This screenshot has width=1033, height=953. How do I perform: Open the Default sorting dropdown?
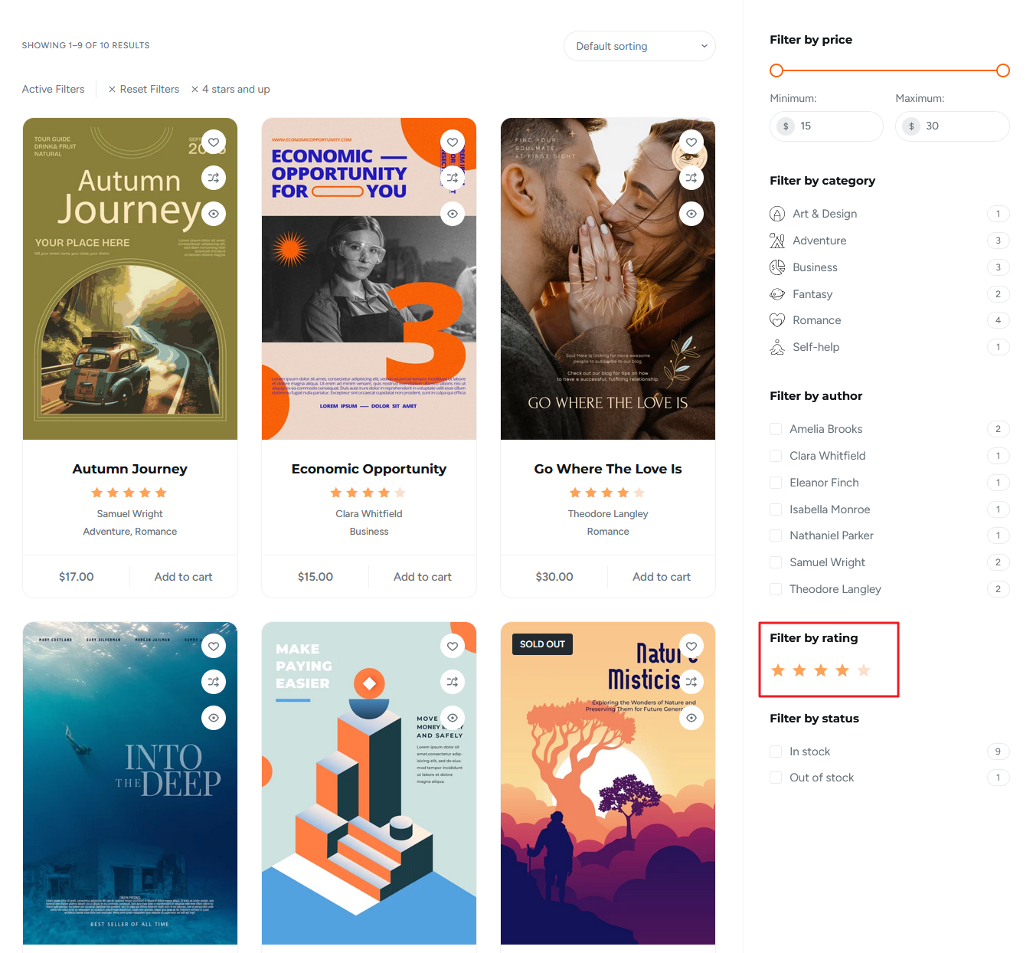point(639,46)
